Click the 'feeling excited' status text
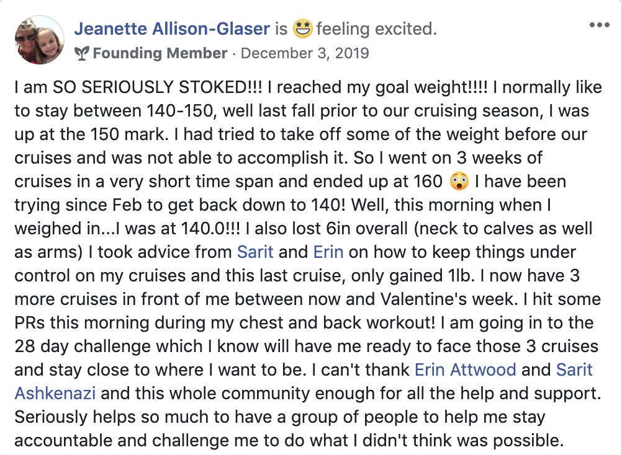 (x=376, y=29)
